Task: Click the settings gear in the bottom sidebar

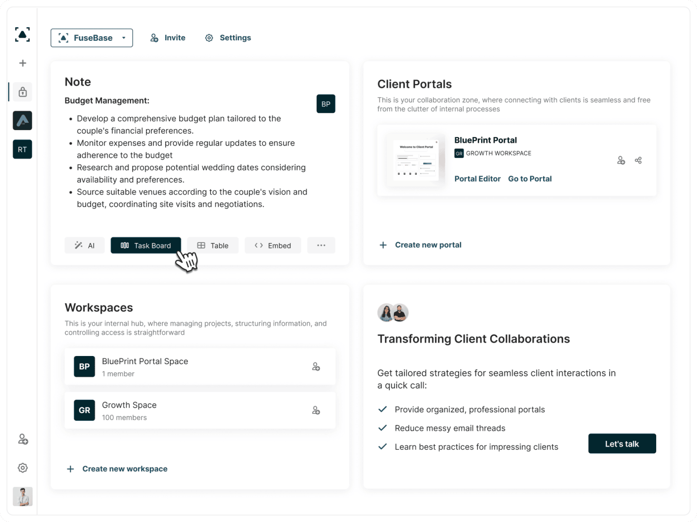Action: pos(22,468)
